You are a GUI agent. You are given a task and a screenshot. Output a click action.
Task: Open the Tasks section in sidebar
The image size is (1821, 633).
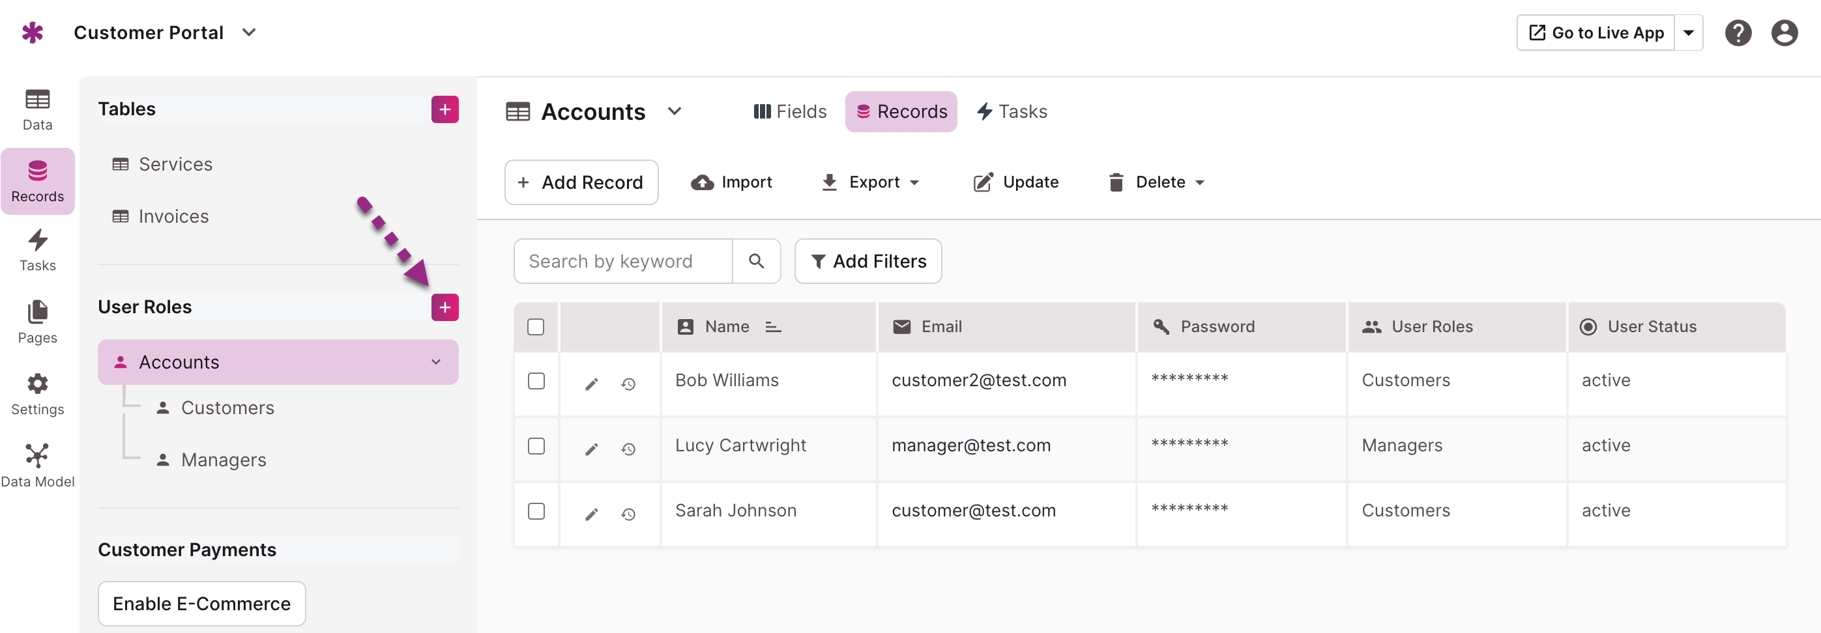coord(37,251)
